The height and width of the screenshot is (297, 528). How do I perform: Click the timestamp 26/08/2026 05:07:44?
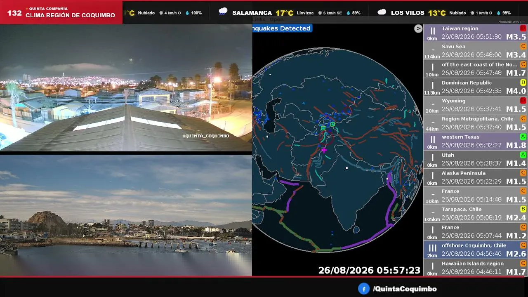[x=471, y=236]
